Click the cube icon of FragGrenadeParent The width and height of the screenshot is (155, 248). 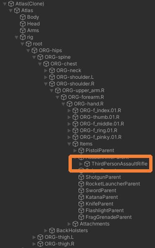[x=81, y=217]
